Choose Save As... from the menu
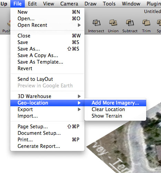 [48, 49]
